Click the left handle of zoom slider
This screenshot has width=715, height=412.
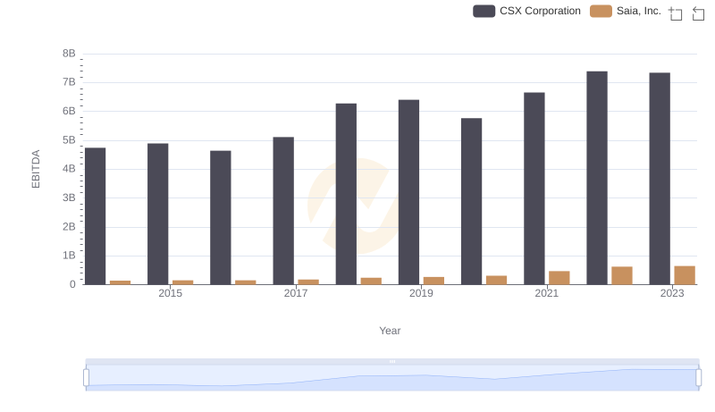pyautogui.click(x=86, y=378)
